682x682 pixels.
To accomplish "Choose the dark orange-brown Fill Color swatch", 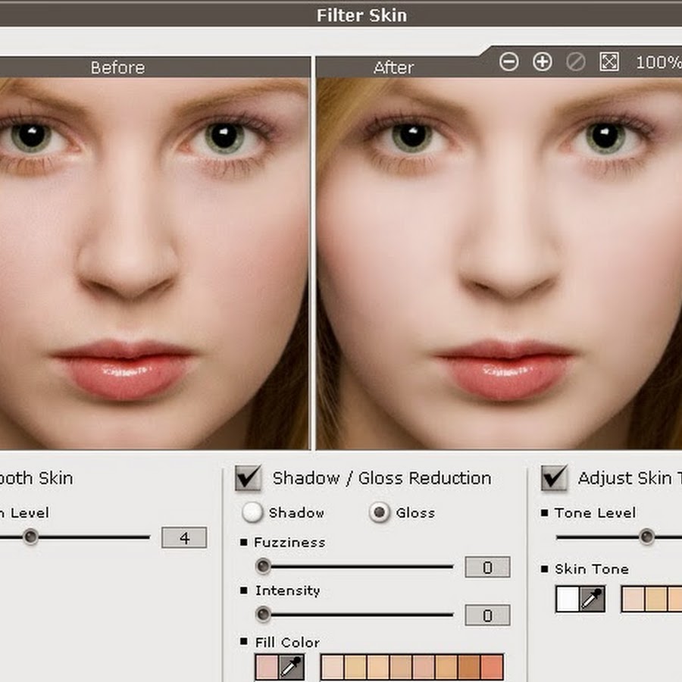I will [468, 667].
